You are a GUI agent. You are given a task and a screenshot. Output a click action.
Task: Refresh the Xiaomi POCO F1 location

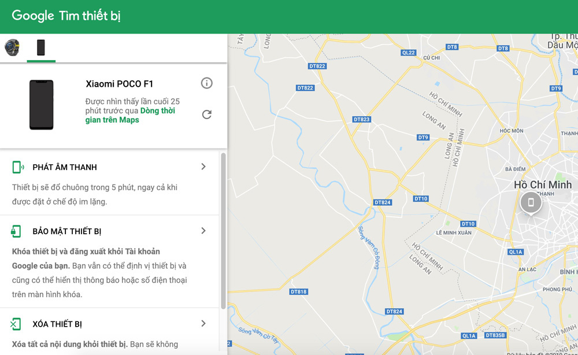(x=206, y=114)
